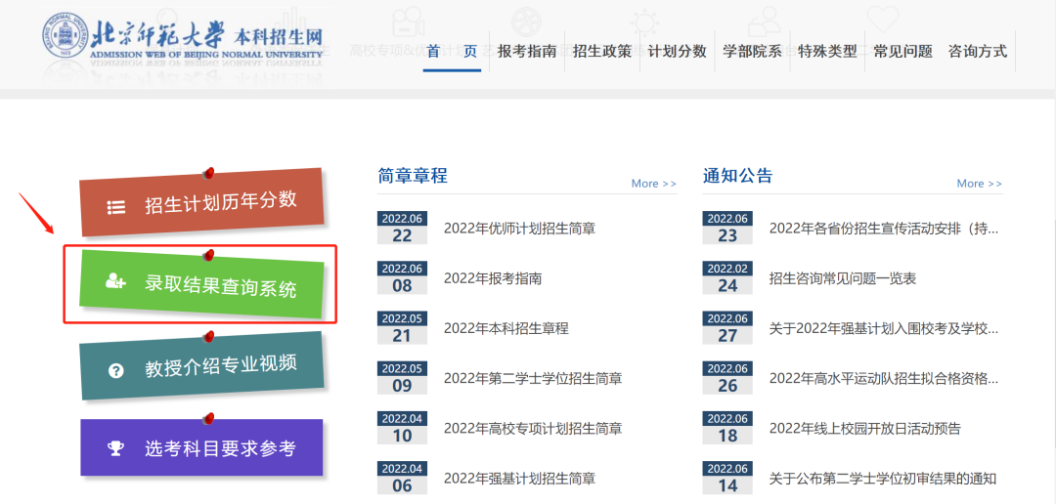1056x504 pixels.
Task: Open the 选考科目要求参考 button
Action: coord(201,447)
